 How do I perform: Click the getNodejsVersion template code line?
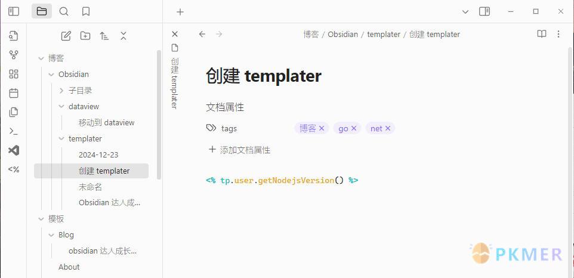click(x=282, y=180)
